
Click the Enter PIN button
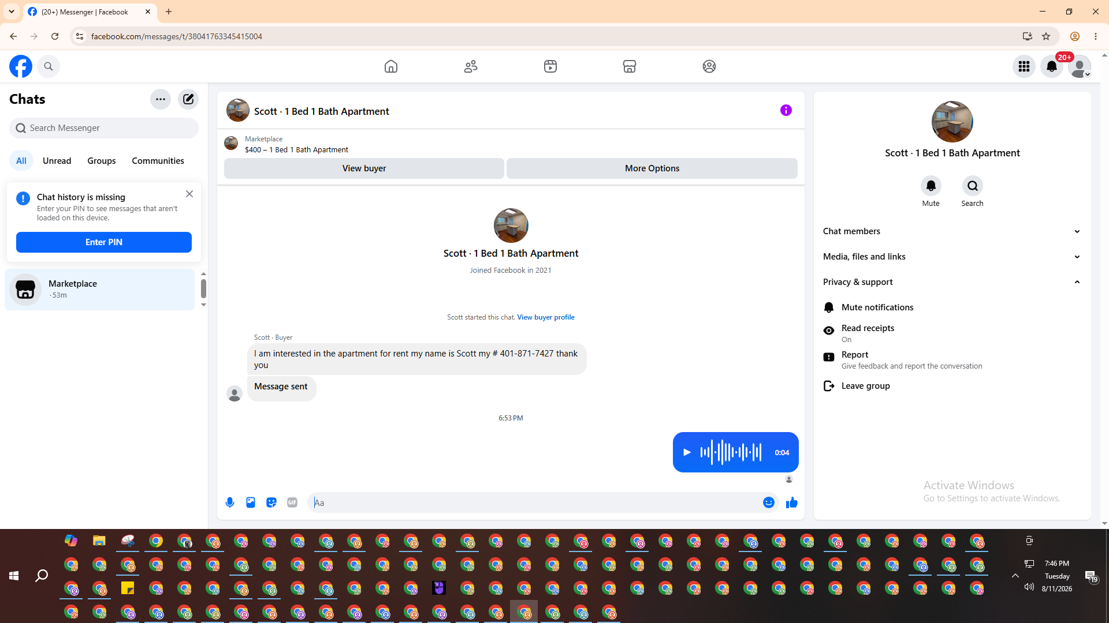(104, 242)
